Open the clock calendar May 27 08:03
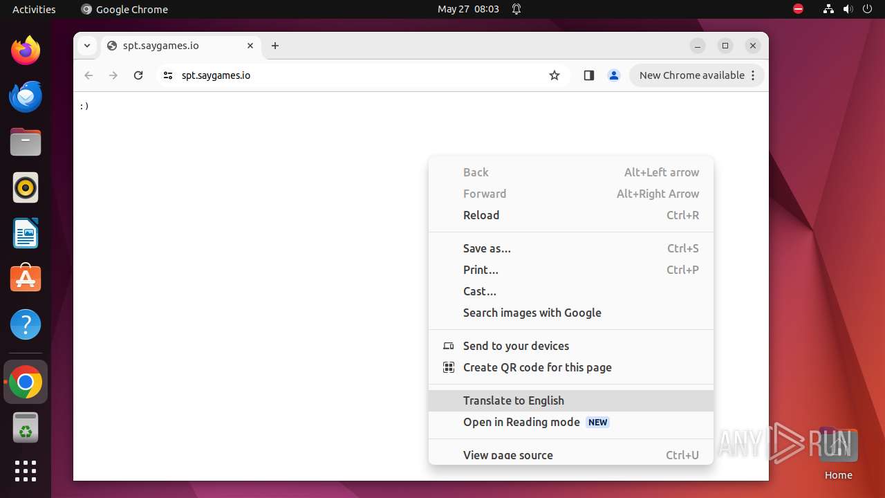The width and height of the screenshot is (885, 498). (x=468, y=9)
